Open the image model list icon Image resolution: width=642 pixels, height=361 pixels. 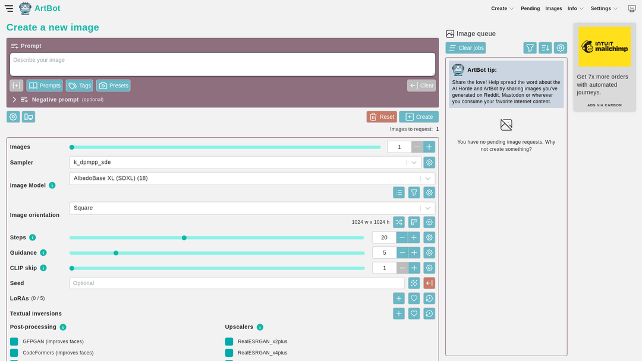coord(399,192)
